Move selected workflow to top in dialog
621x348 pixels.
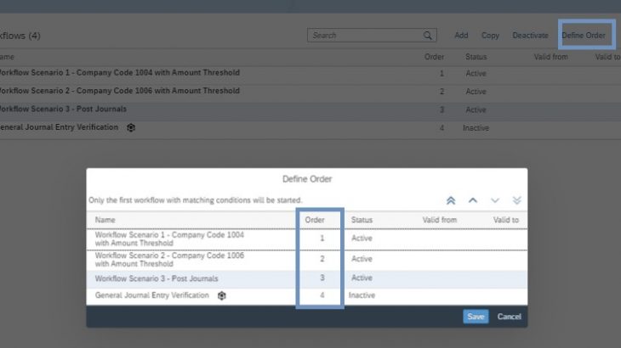451,200
